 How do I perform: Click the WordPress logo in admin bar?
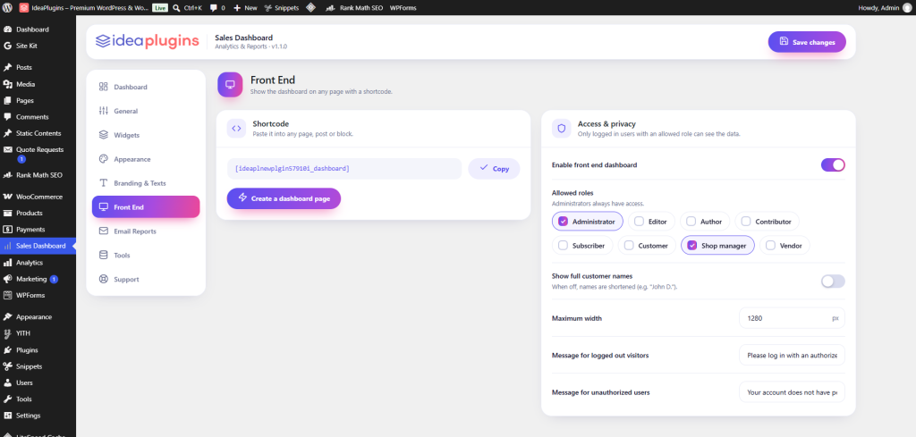pyautogui.click(x=7, y=8)
